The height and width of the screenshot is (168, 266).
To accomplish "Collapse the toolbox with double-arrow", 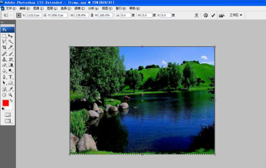I will click(2, 22).
